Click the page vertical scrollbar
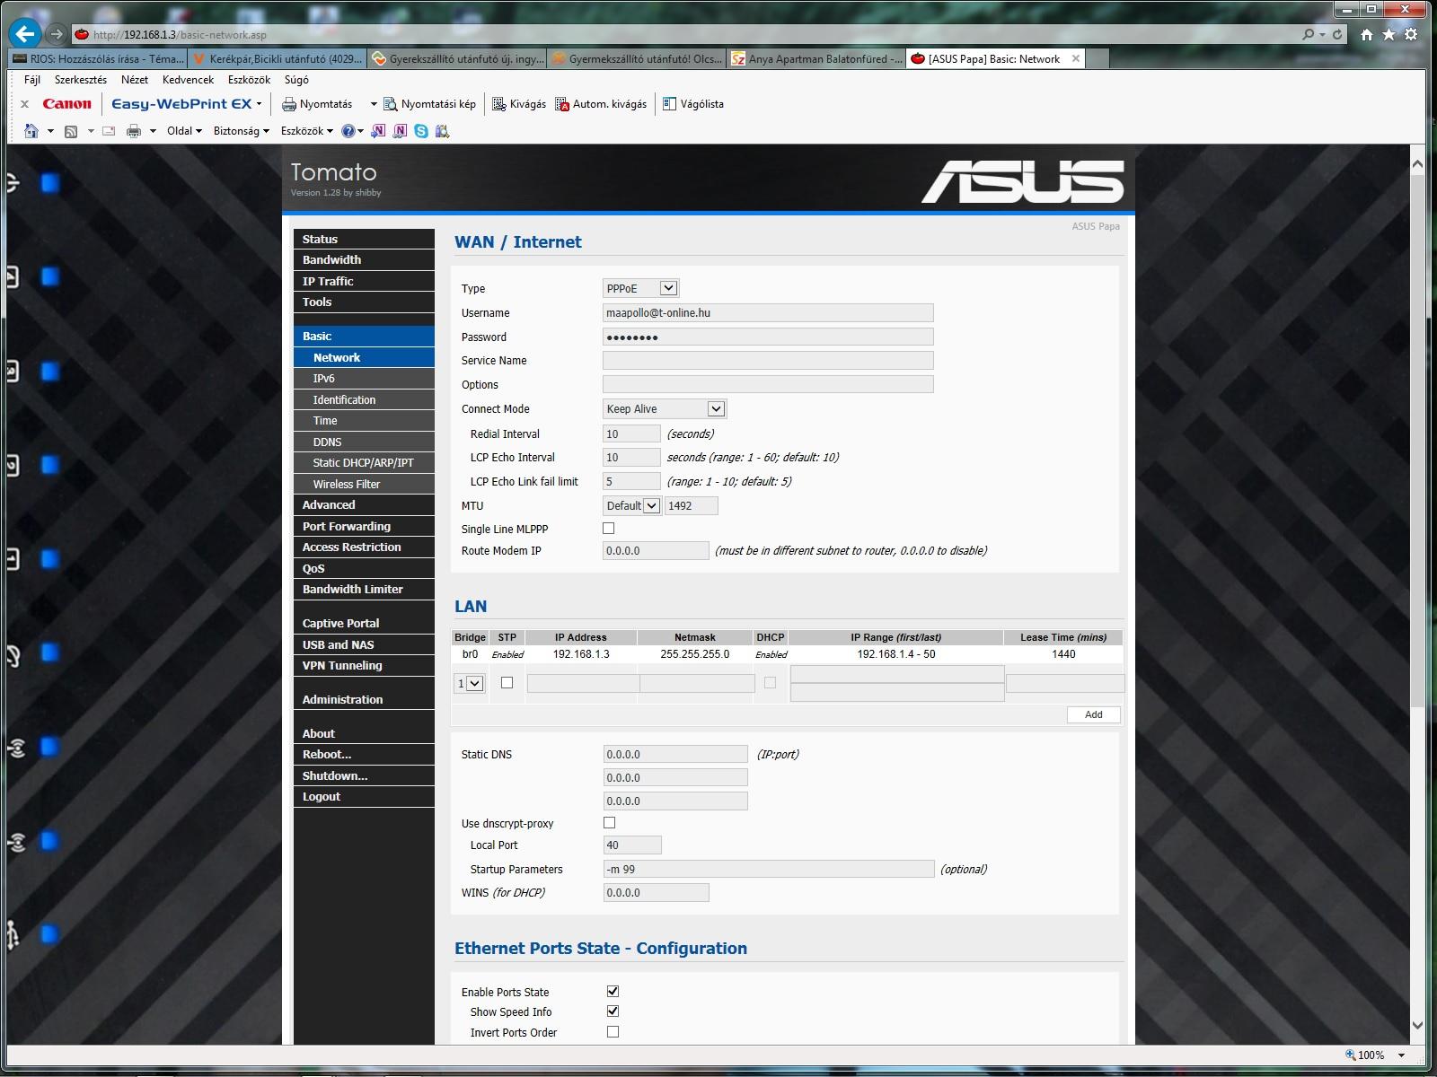Image resolution: width=1437 pixels, height=1077 pixels. point(1417,440)
